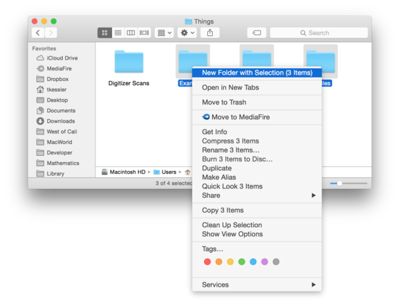This screenshot has width=401, height=304.
Task: Click the Search field
Action: click(x=319, y=33)
